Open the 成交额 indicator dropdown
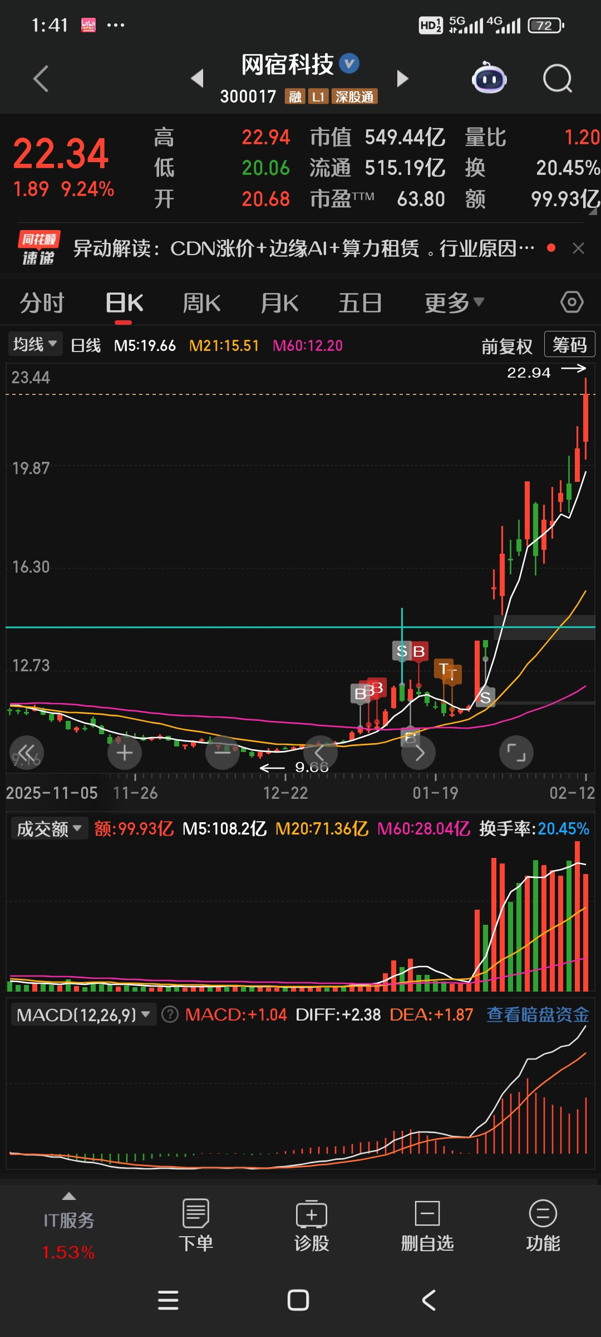Screen dimensions: 601x1337 point(49,828)
